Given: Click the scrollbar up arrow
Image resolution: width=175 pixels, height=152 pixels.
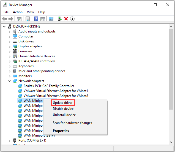Looking at the screenshot, I should [171, 27].
